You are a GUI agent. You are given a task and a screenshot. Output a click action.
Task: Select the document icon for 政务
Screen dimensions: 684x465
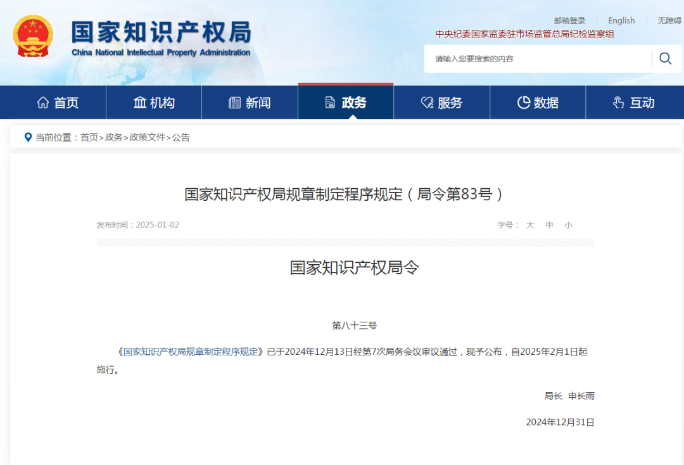[329, 102]
